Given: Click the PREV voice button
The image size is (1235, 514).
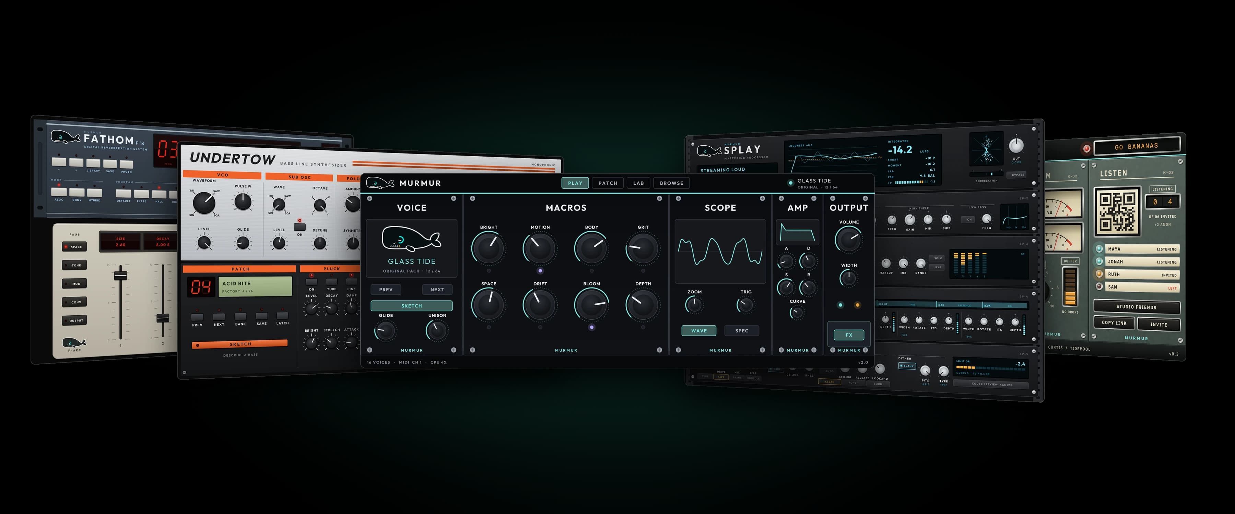Looking at the screenshot, I should (x=386, y=289).
